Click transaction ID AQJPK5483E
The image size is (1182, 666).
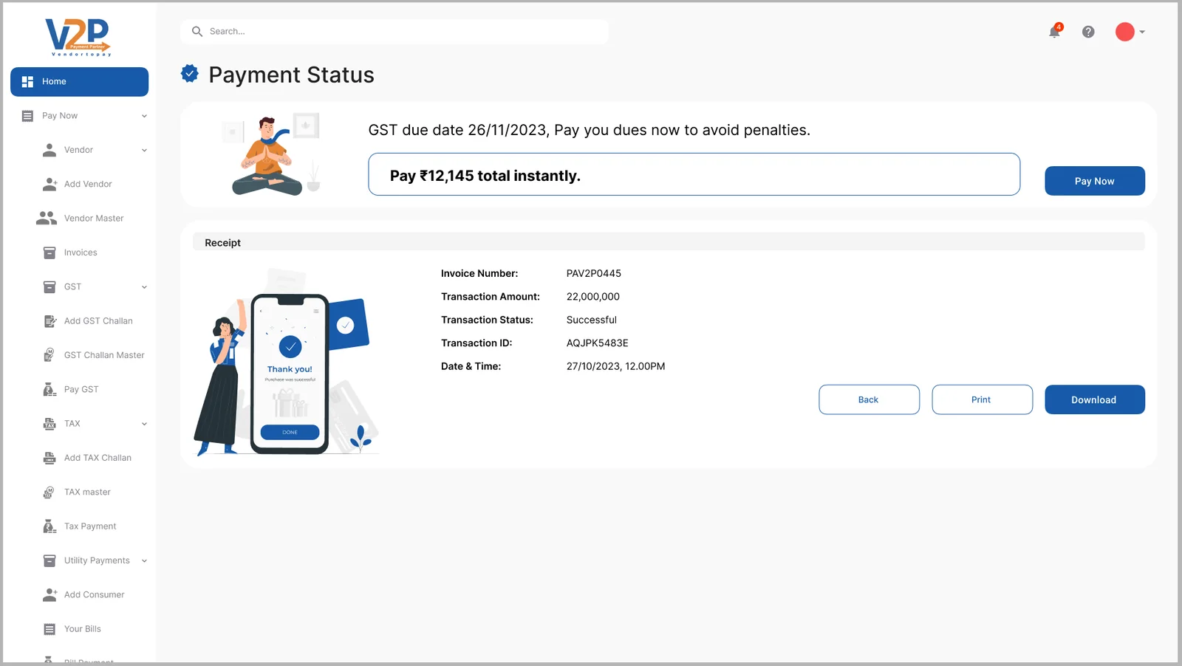[597, 343]
